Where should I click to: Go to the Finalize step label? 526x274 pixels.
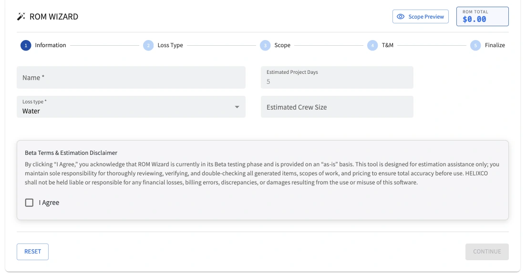coord(495,45)
